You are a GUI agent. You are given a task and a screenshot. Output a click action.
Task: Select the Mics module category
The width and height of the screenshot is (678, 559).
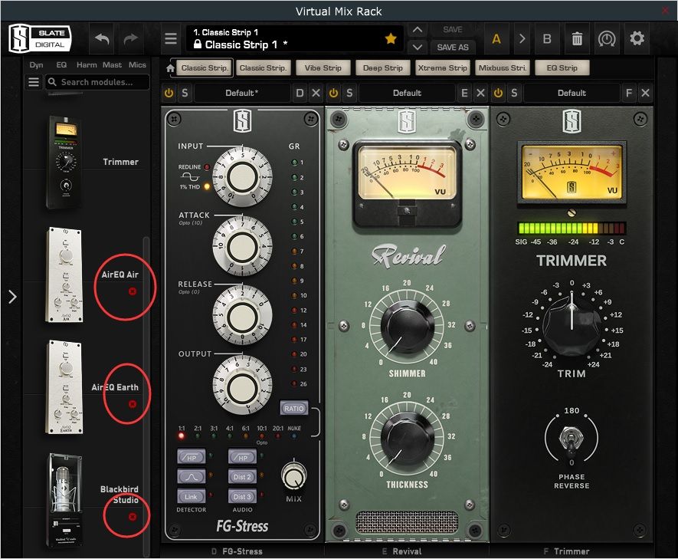click(x=137, y=65)
